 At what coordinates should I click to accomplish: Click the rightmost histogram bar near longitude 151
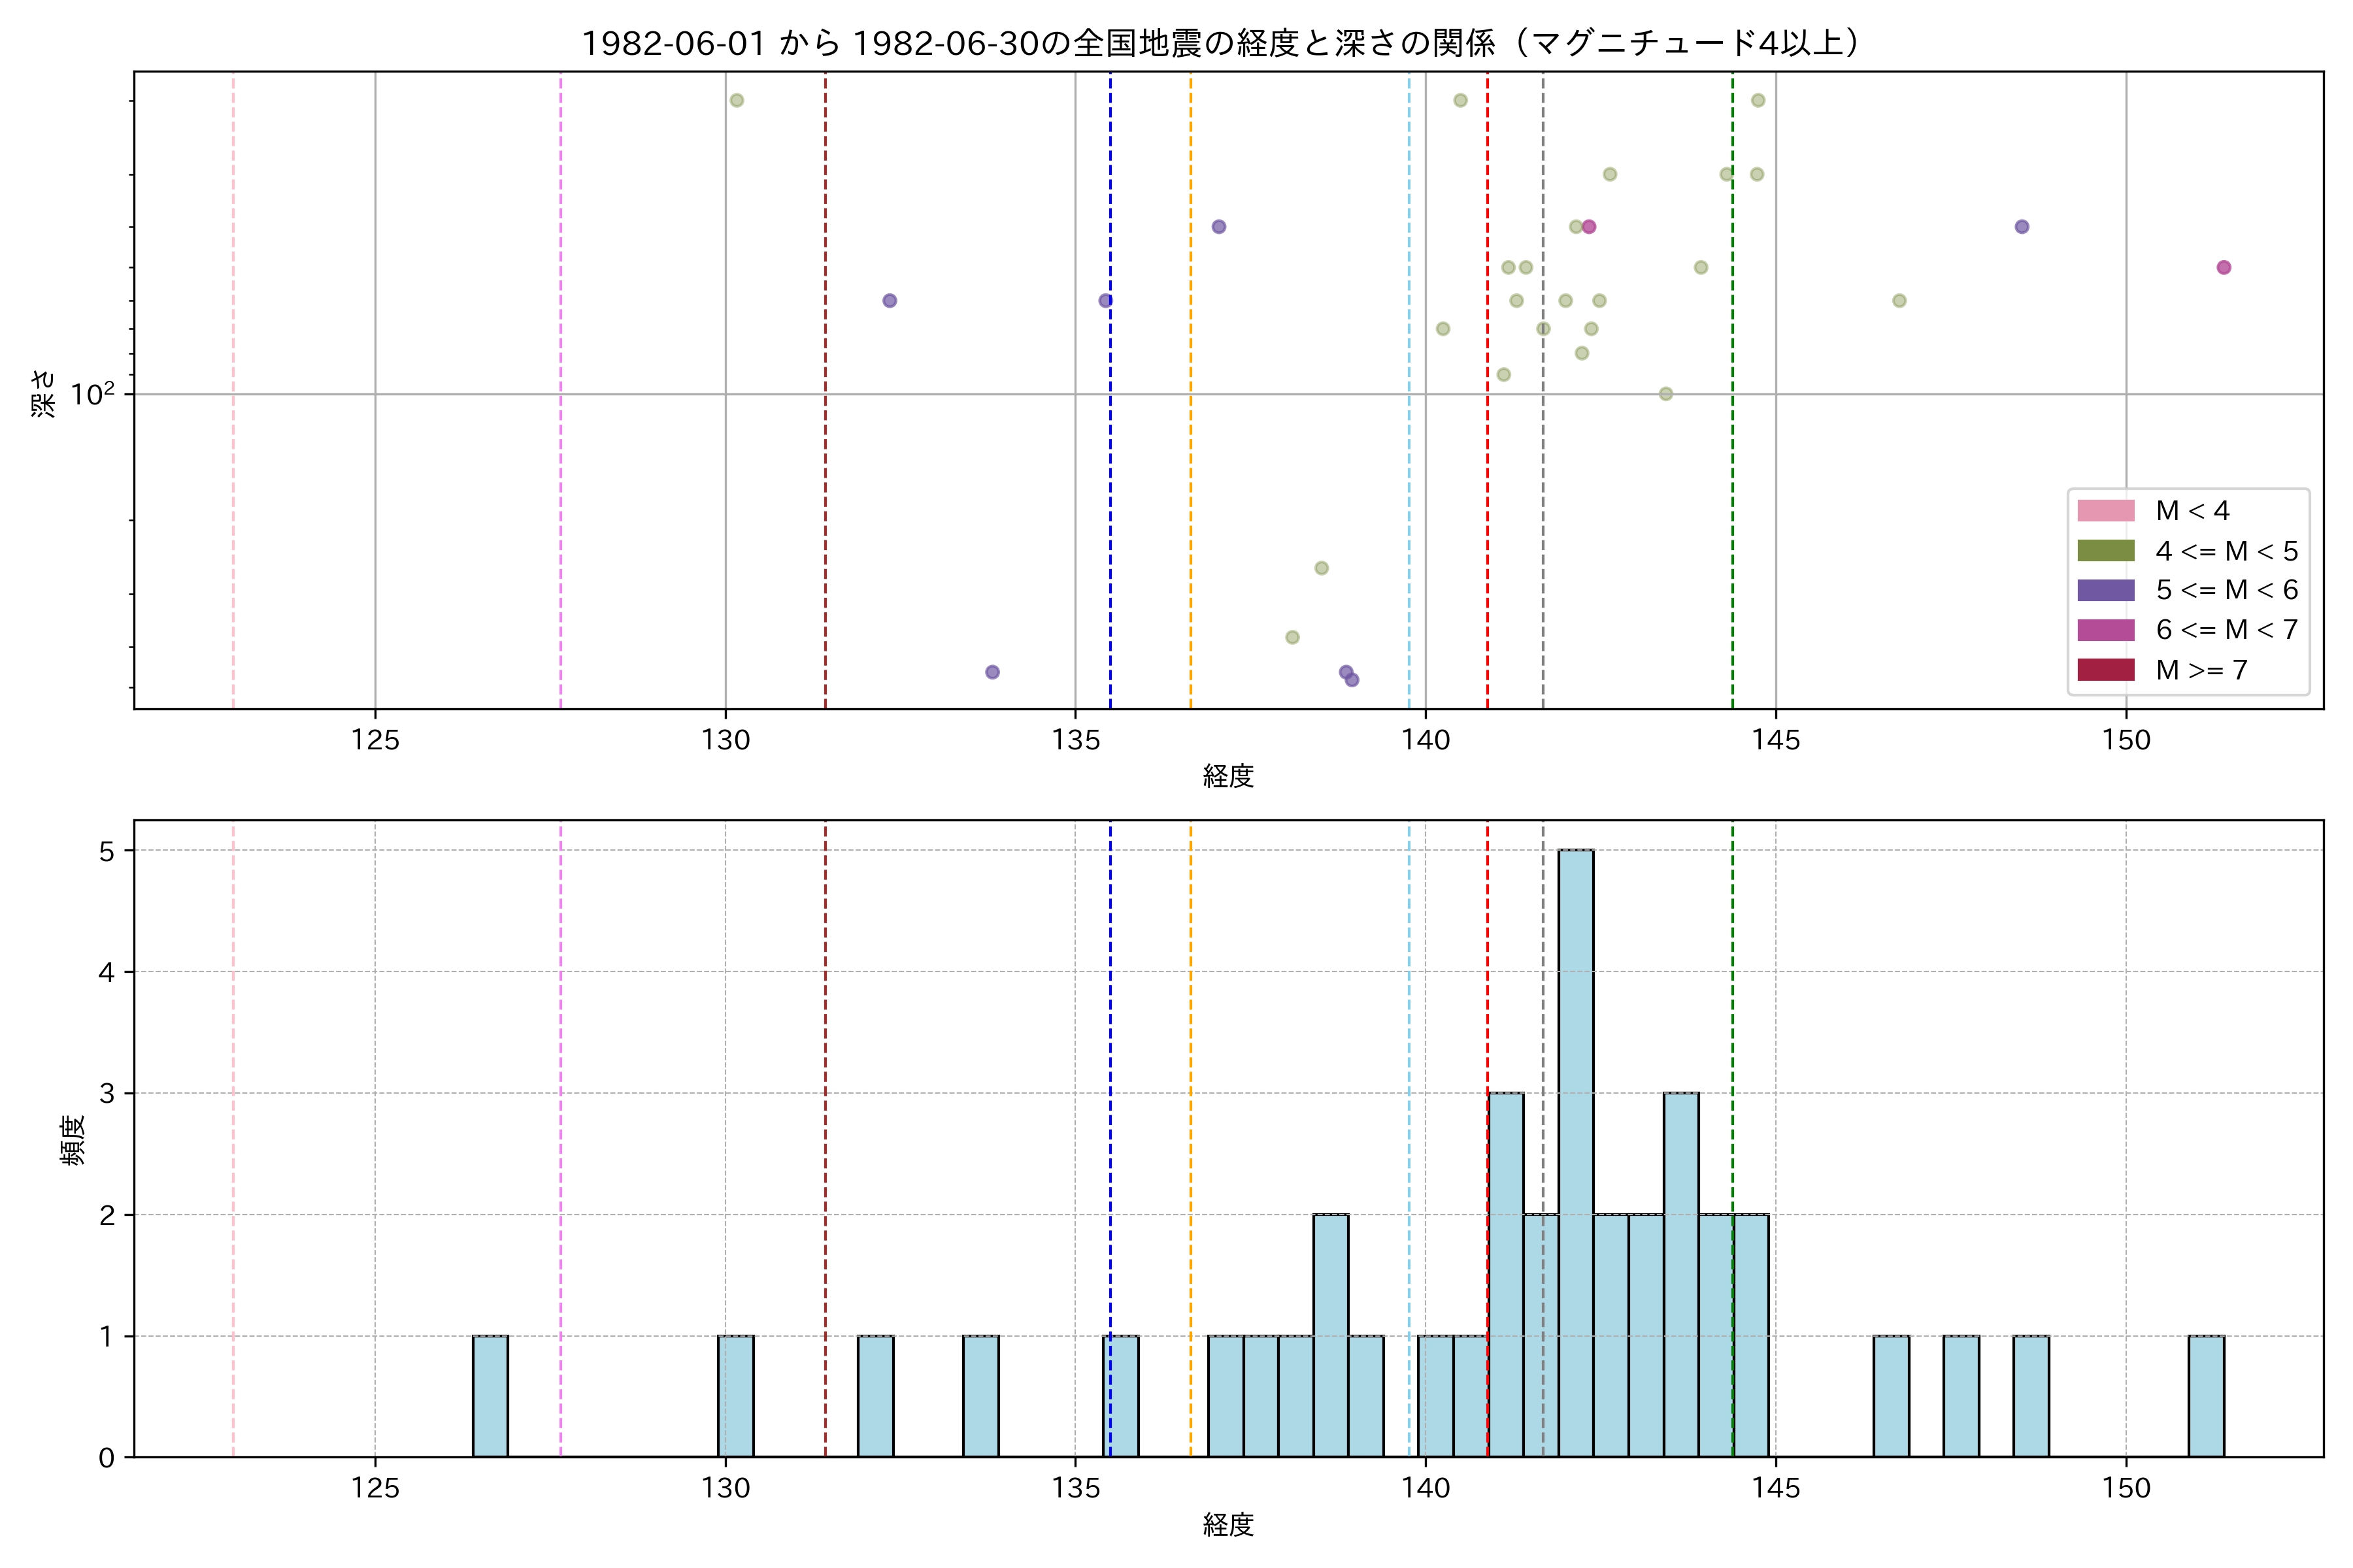2206,1396
